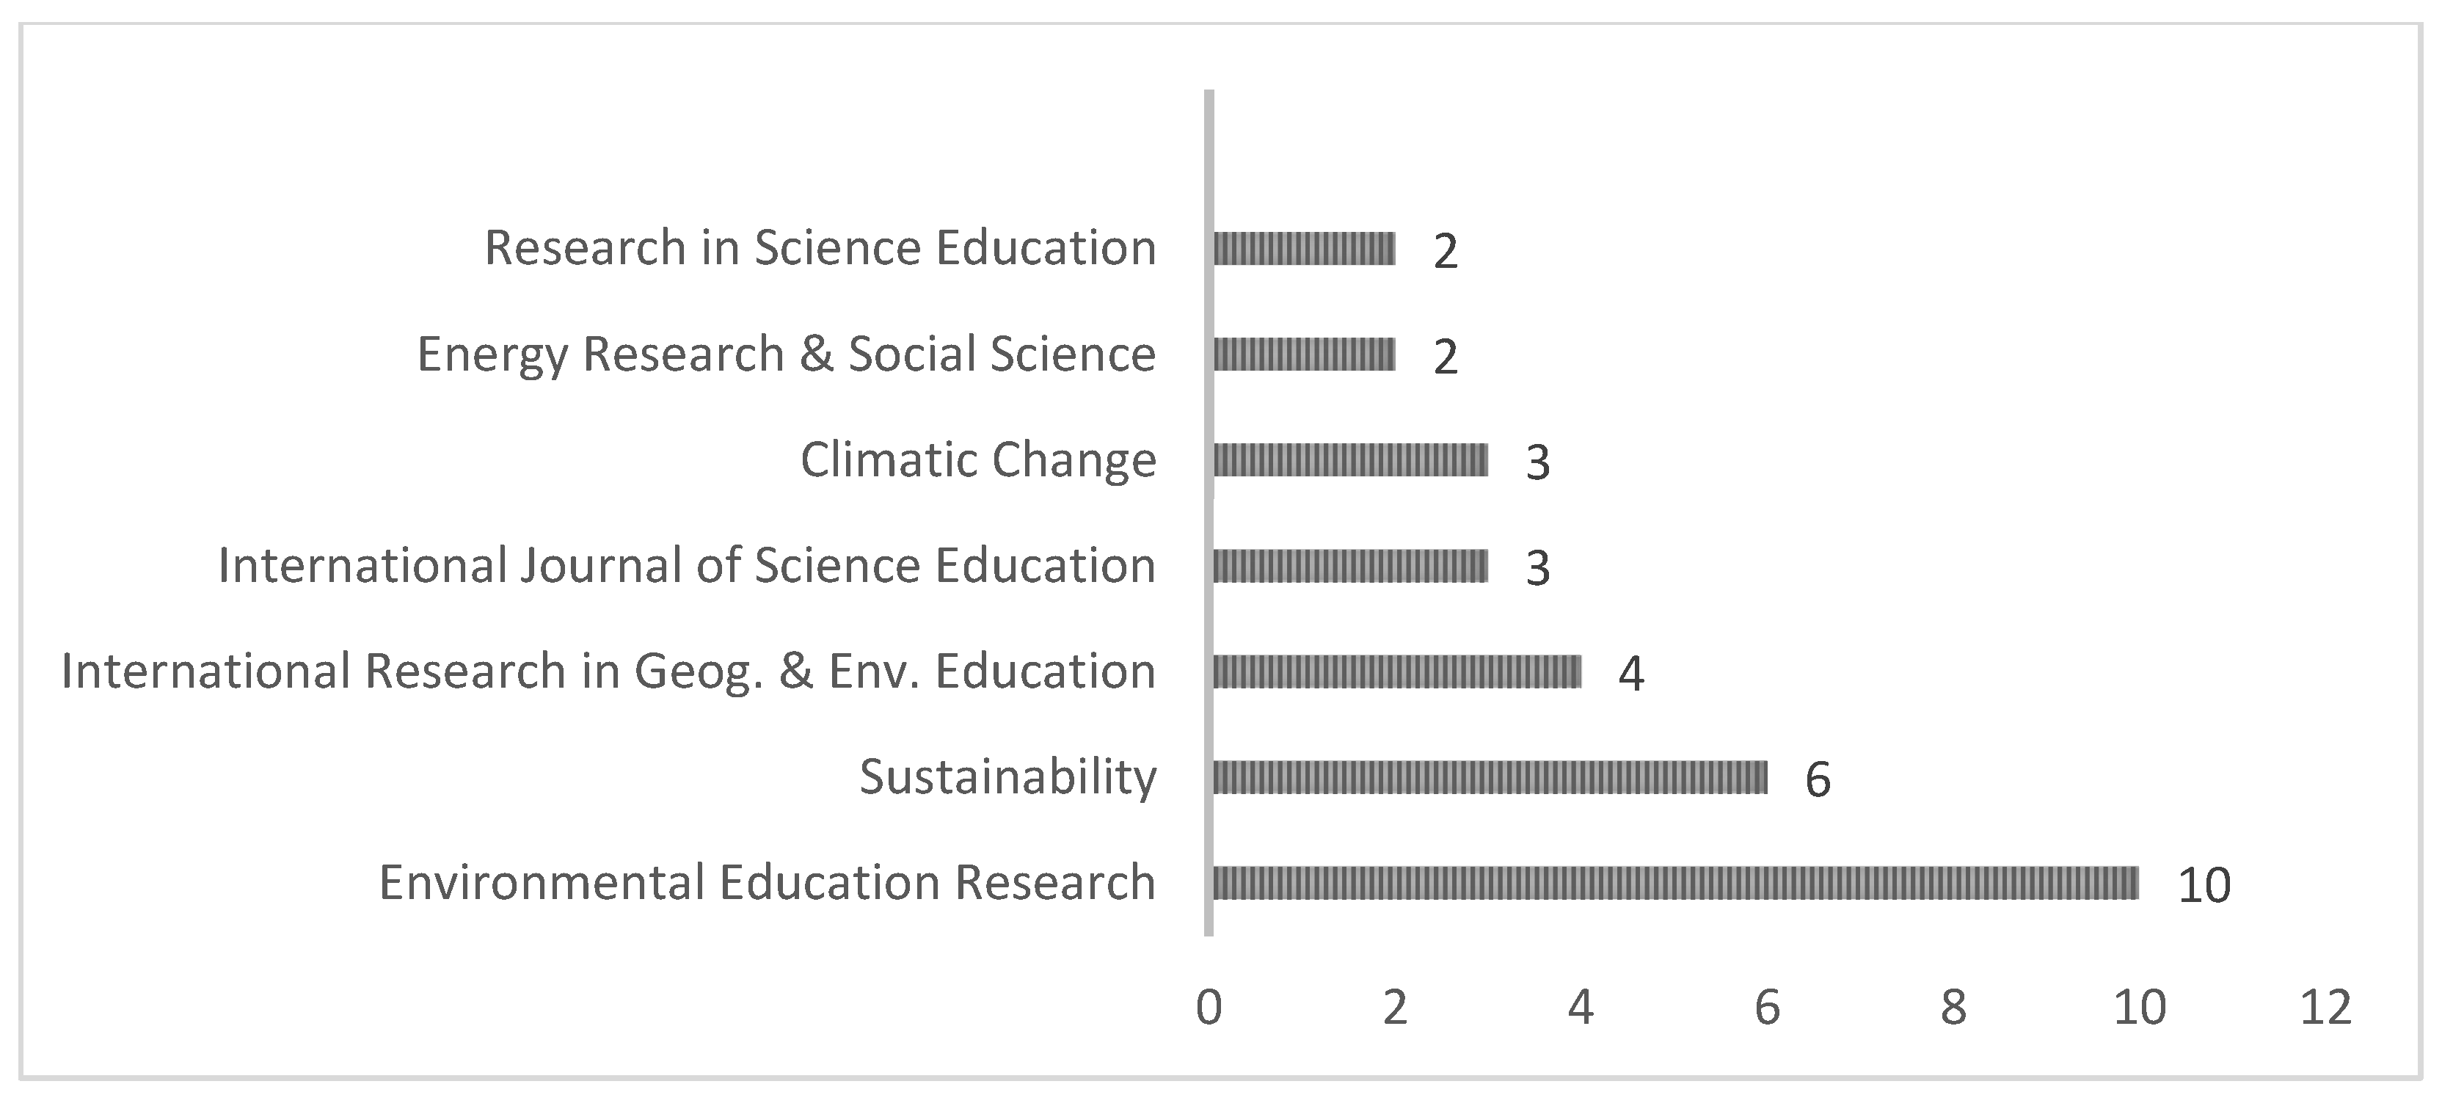Click the "Environmental Education Research" axis label
This screenshot has height=1095, width=2442.
767,881
